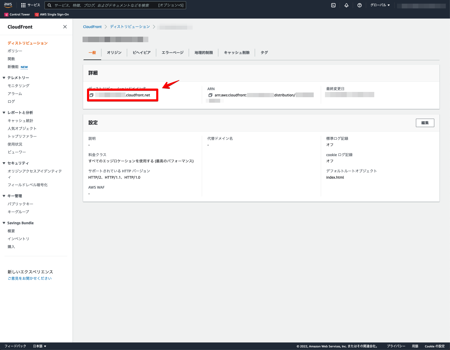
Task: Focus the AWS services search field
Action: coord(115,5)
